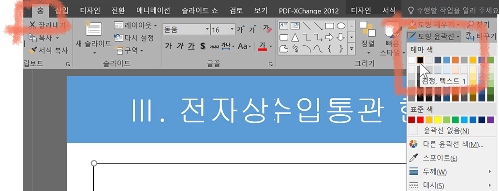Open More Outline Colors (다른 윤곽선 색)
The image size is (499, 191).
click(x=452, y=144)
